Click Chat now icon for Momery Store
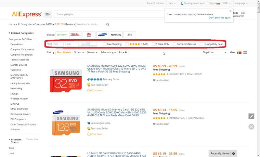This screenshot has width=260, height=157. click(89, 90)
